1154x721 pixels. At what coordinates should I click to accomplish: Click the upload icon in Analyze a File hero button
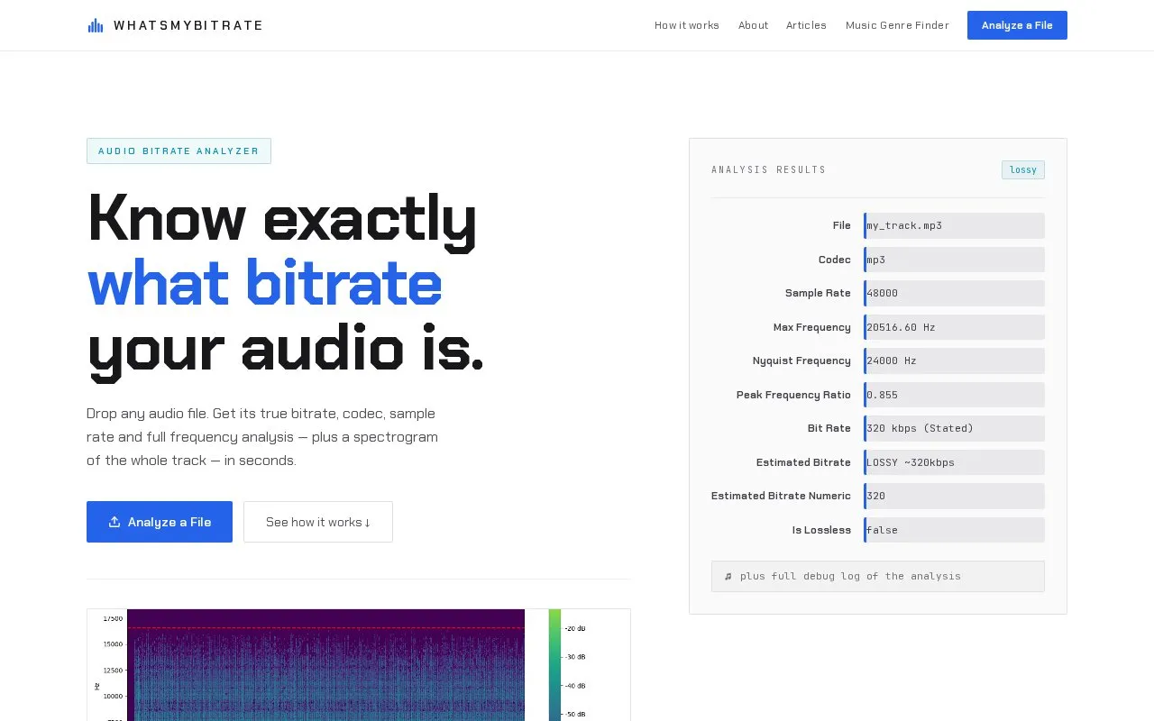pos(114,522)
